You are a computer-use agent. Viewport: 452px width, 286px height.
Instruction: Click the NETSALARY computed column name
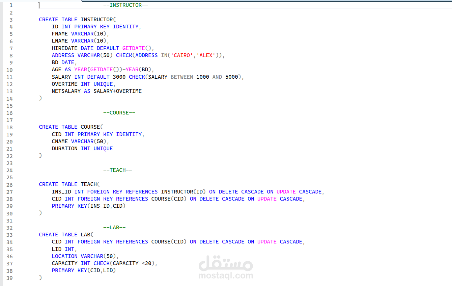pos(66,91)
